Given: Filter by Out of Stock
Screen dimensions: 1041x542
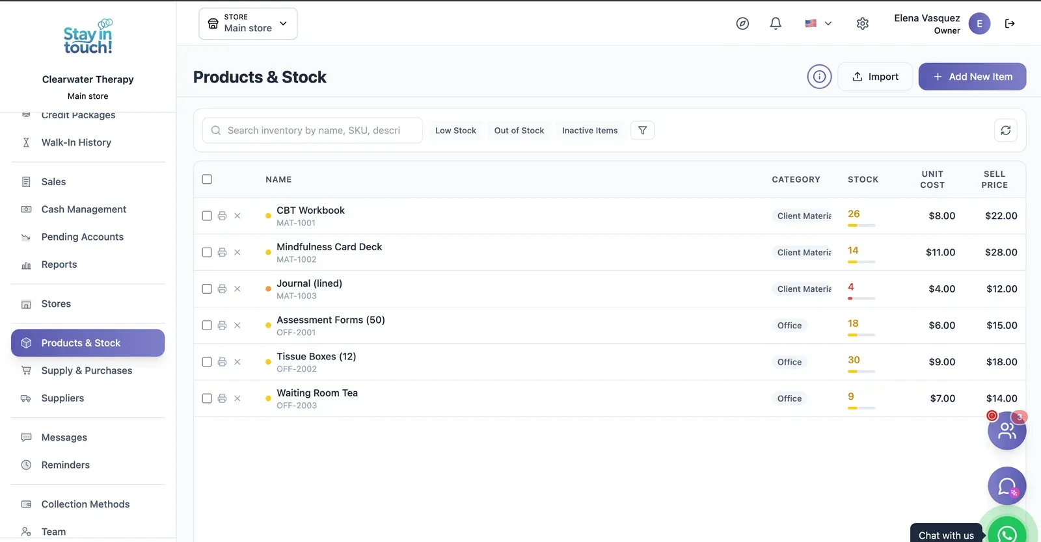Looking at the screenshot, I should pos(519,130).
